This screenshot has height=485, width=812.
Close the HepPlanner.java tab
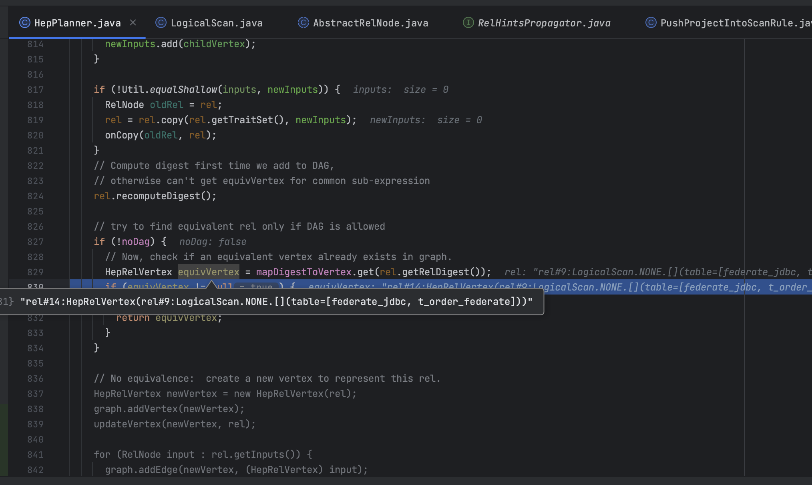coord(133,23)
